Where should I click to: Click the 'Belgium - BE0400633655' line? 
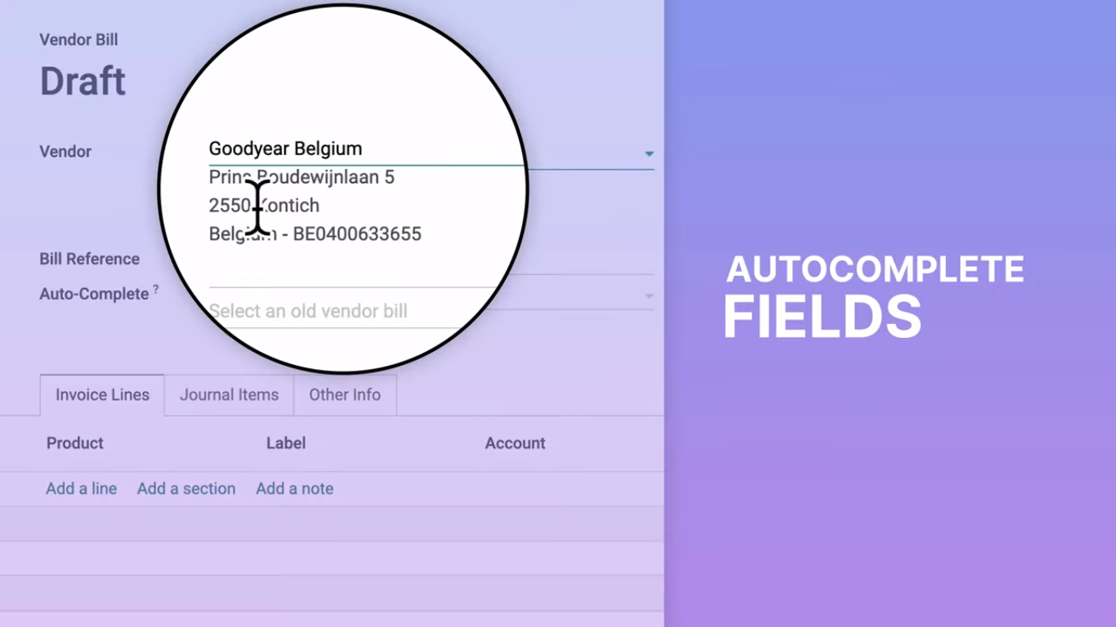click(x=315, y=234)
